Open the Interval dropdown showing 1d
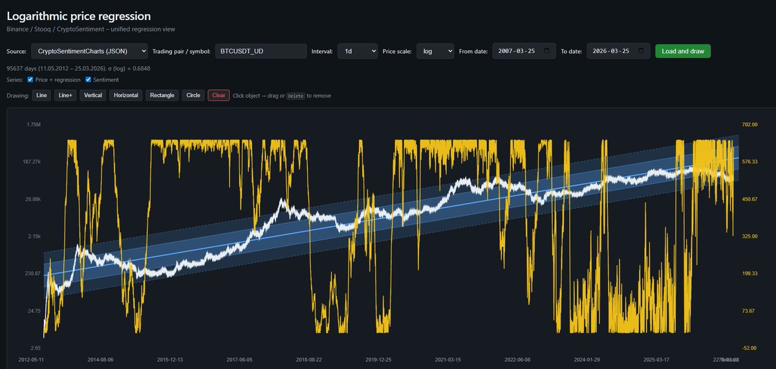776x369 pixels. coord(358,51)
